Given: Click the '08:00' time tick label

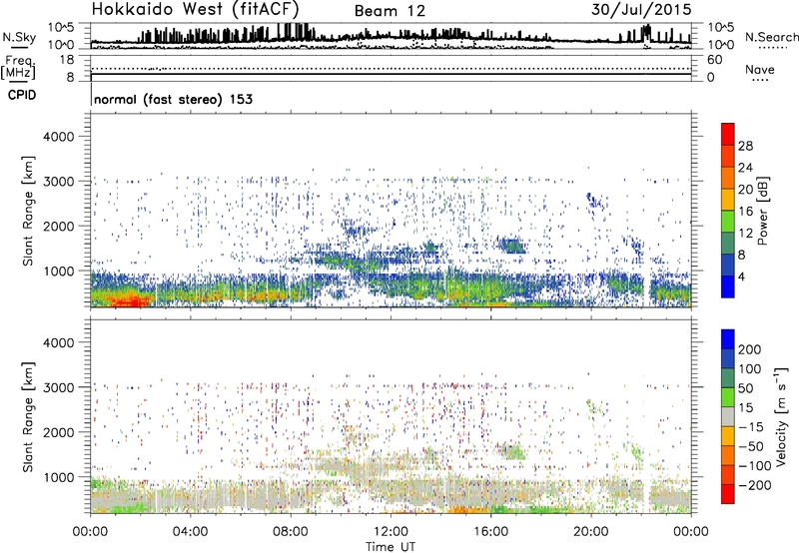Looking at the screenshot, I should [x=291, y=532].
